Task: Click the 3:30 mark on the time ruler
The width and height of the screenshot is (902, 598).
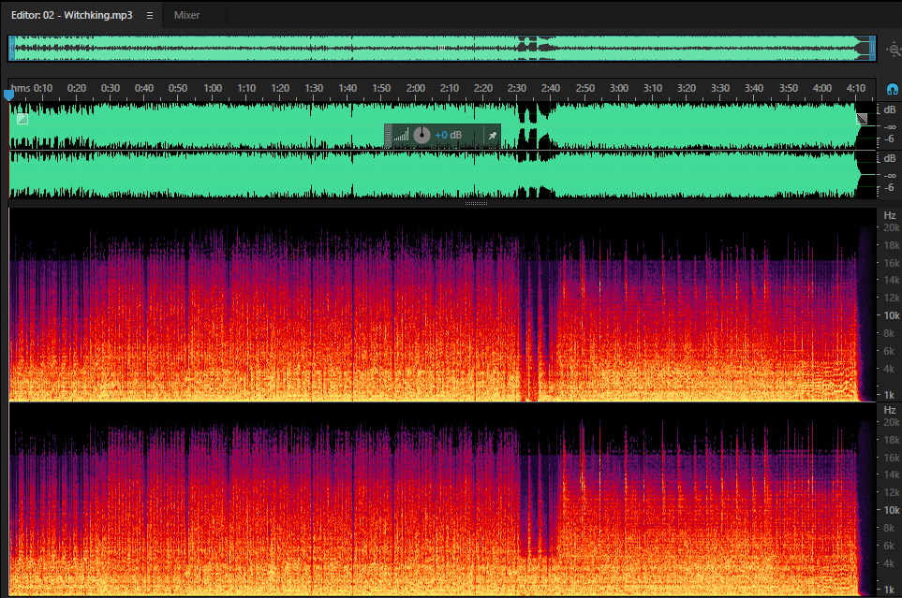Action: [720, 89]
